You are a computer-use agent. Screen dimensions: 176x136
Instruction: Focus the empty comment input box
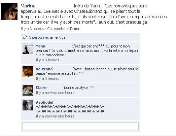80,126
